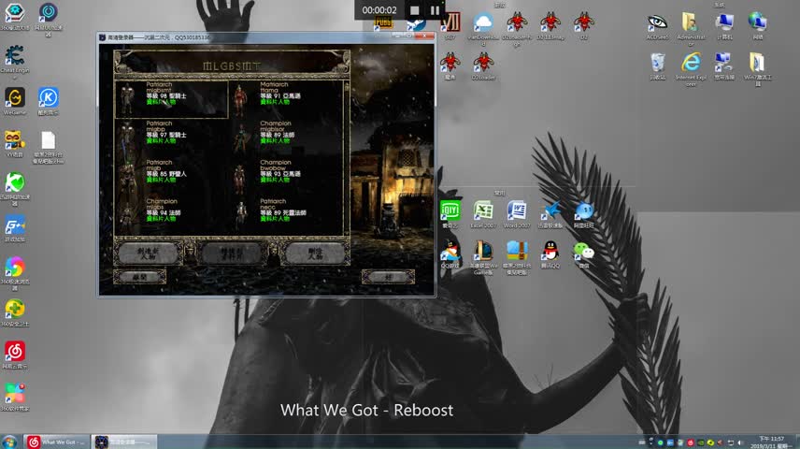This screenshot has width=800, height=449.
Task: Select the level 85 Barbarian character migb
Action: (171, 177)
